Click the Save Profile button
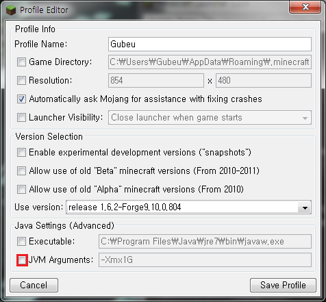 tap(283, 285)
